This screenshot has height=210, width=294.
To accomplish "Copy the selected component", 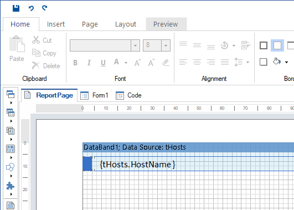I will [x=44, y=53].
